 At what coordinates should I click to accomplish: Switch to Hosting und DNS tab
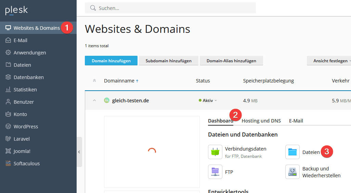pos(261,121)
